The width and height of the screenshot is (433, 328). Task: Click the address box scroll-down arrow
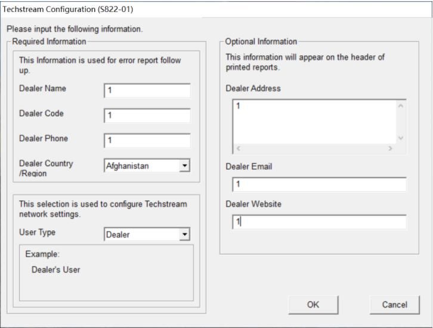tap(401, 138)
